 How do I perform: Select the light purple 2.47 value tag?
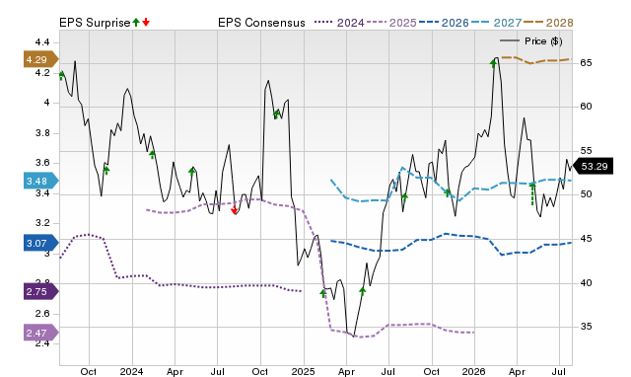[x=41, y=333]
